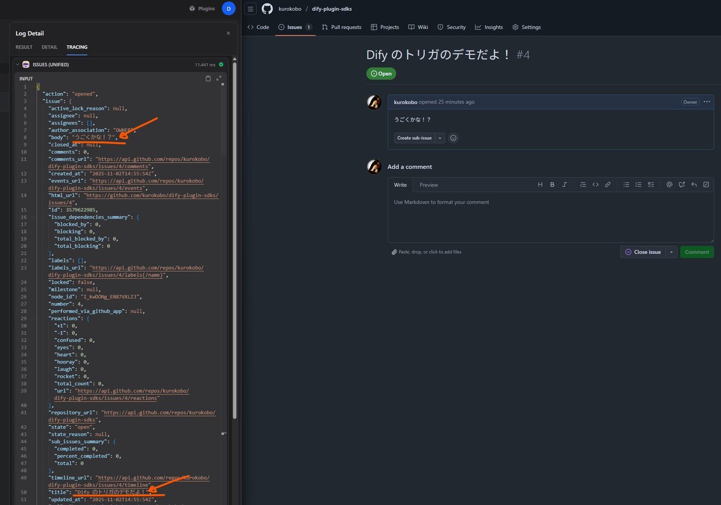Click the green success status icon
This screenshot has width=721, height=505.
pyautogui.click(x=221, y=64)
